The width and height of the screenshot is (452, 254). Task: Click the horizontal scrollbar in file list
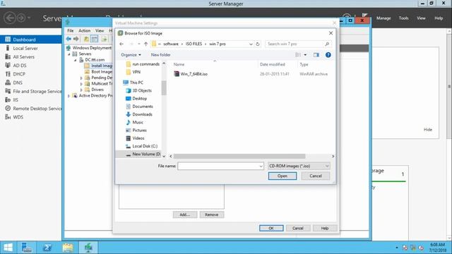(x=239, y=156)
